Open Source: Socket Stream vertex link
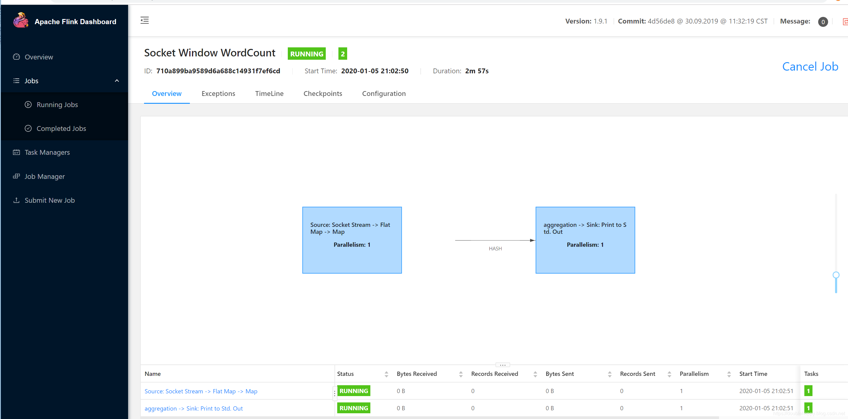Image resolution: width=848 pixels, height=419 pixels. point(201,391)
